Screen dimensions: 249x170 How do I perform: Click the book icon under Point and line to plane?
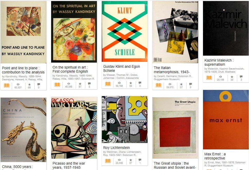click(7, 86)
